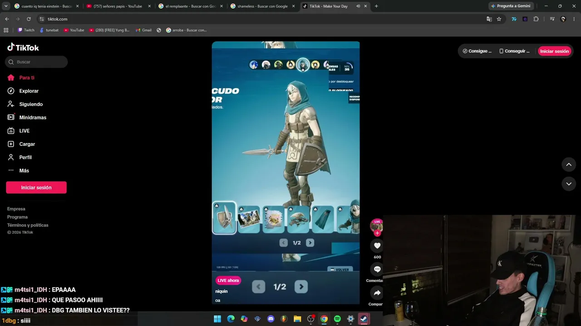Click the sidebar Iniciar sesión button
The image size is (581, 326).
[x=36, y=187]
